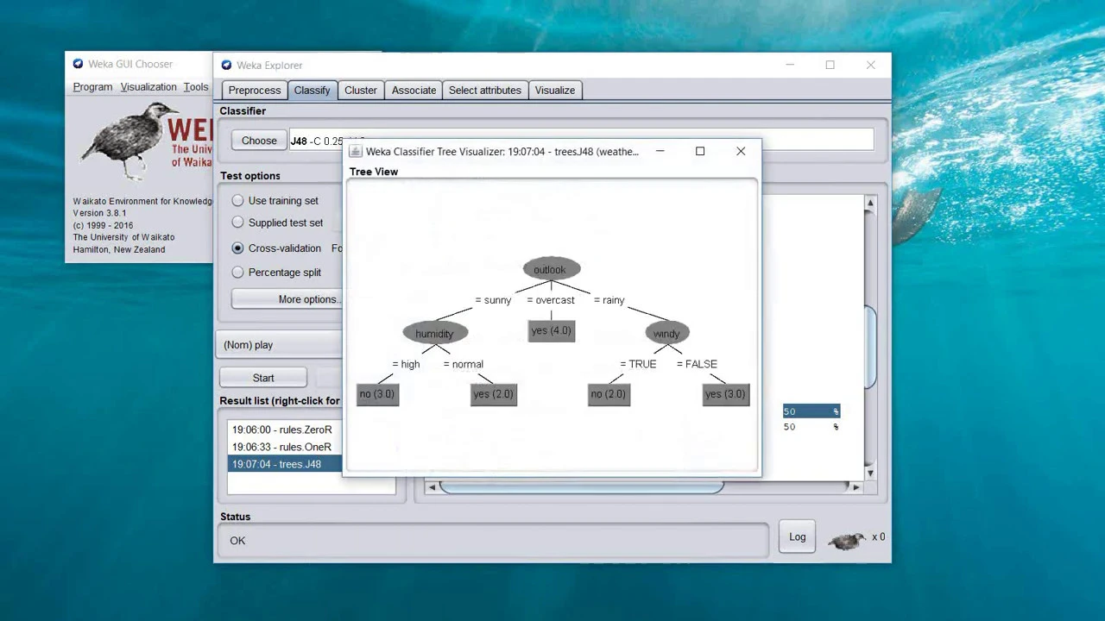Open the Tools menu in GUI Chooser
This screenshot has height=621, width=1105.
[x=196, y=87]
